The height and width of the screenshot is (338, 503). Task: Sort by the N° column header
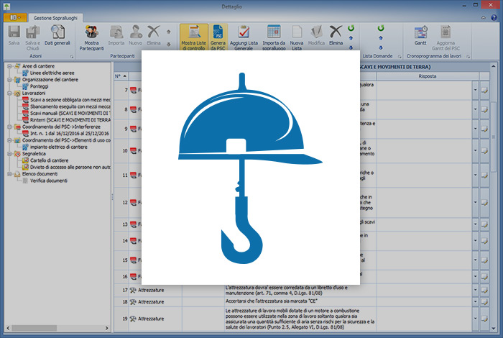[x=118, y=76]
